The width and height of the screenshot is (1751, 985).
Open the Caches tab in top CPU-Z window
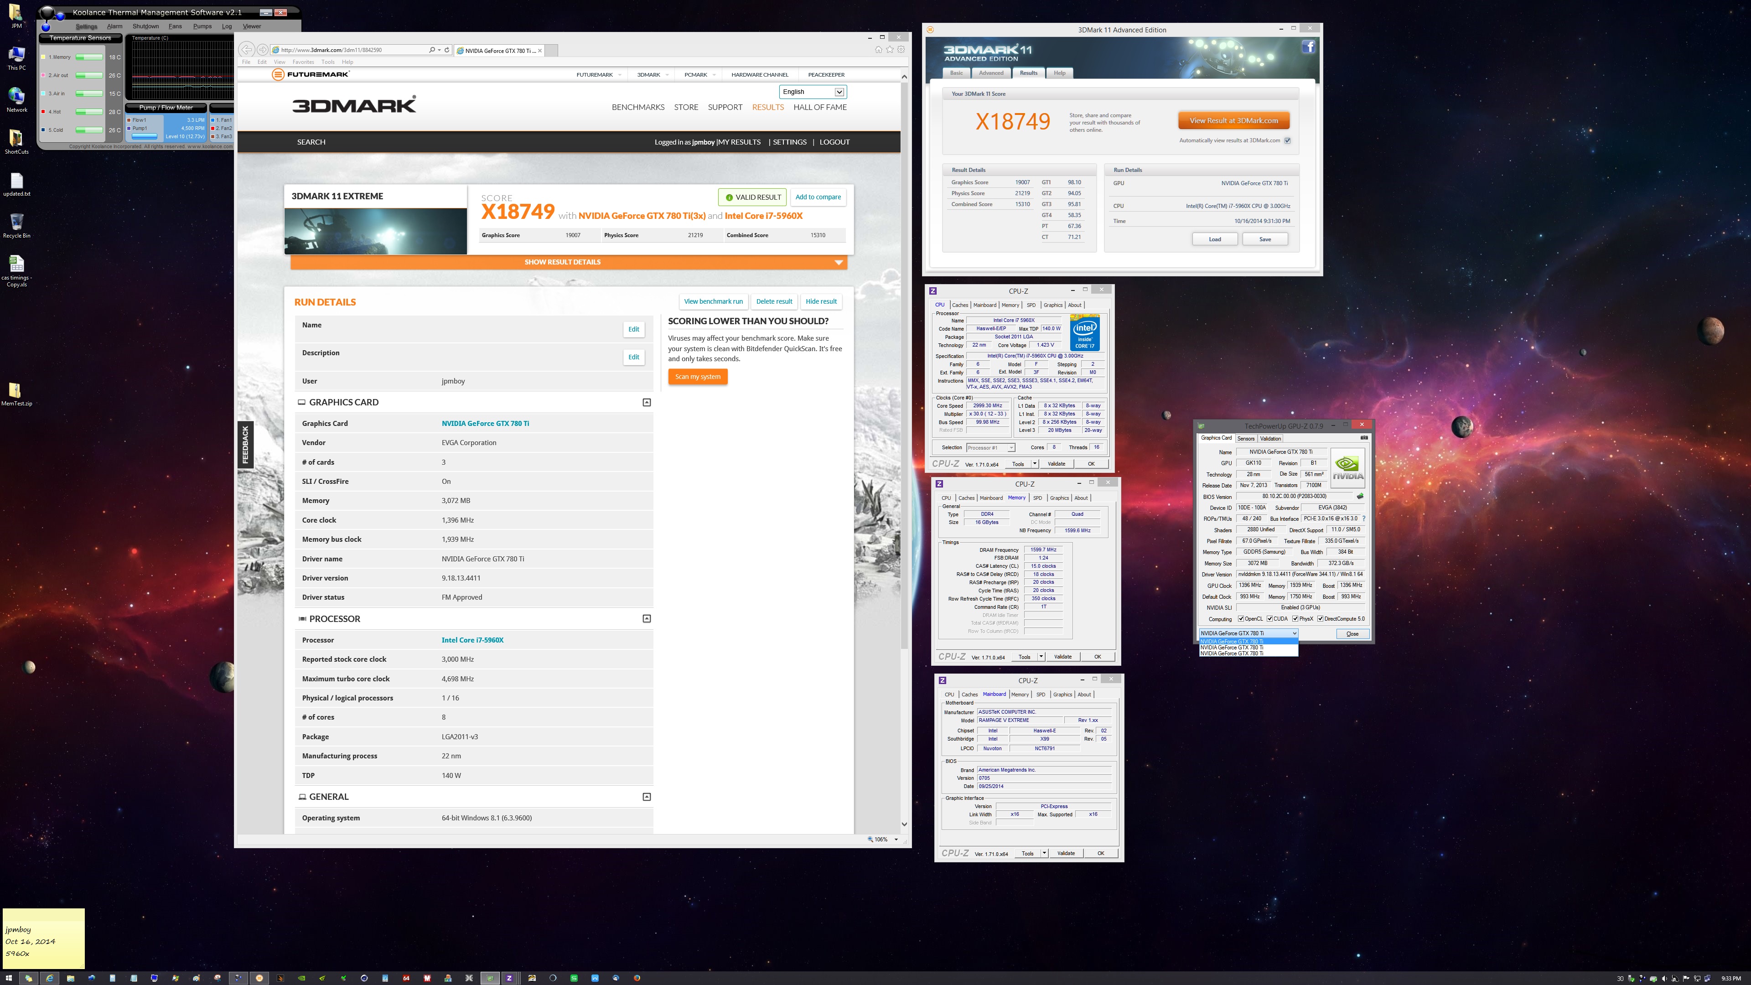click(960, 305)
